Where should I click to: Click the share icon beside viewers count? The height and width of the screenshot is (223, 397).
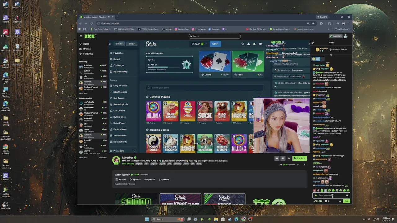point(298,164)
